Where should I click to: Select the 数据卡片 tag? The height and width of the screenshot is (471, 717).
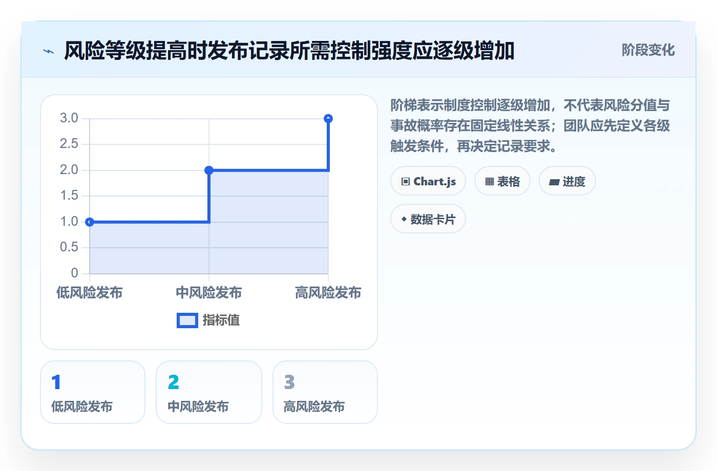click(x=428, y=219)
